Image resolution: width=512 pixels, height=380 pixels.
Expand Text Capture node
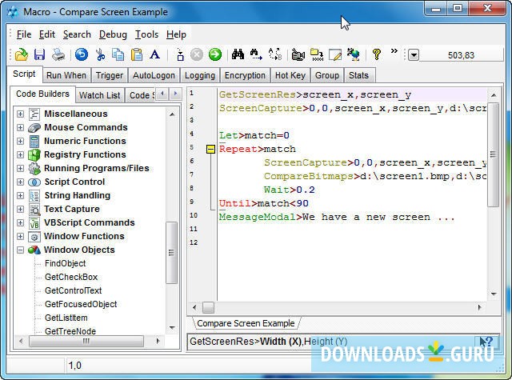click(20, 209)
